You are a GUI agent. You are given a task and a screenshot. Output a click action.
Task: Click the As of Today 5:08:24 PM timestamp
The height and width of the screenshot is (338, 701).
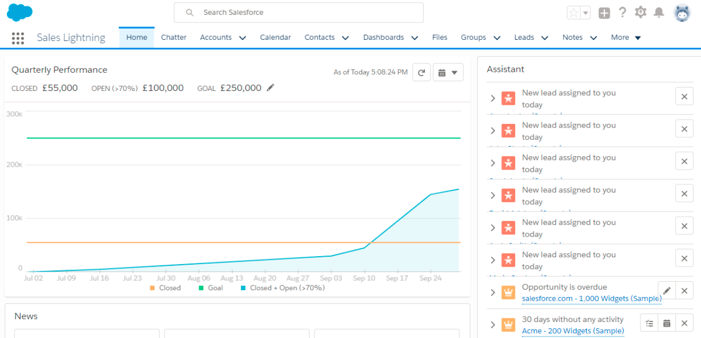click(x=371, y=72)
